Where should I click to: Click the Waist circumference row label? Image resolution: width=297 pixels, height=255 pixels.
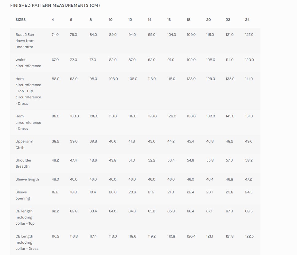pos(28,63)
